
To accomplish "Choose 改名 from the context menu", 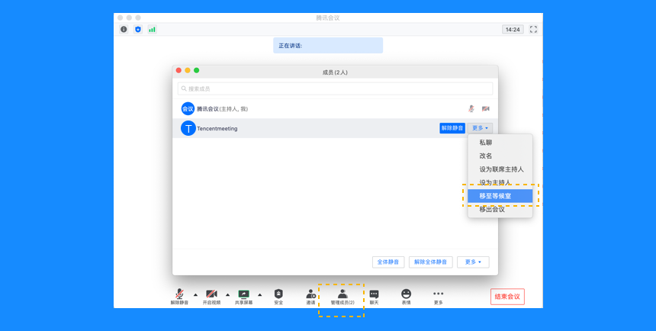I will [500, 156].
